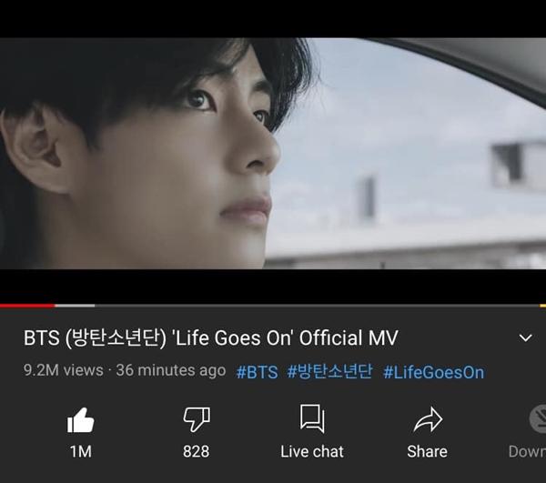Open the Live chat bubble icon
The height and width of the screenshot is (483, 546).
(x=312, y=418)
